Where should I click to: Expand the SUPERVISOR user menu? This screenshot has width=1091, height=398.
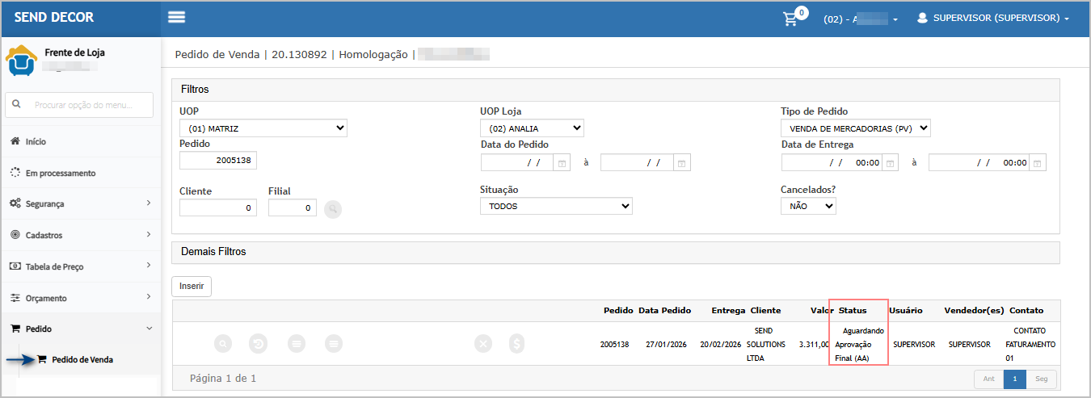[992, 18]
